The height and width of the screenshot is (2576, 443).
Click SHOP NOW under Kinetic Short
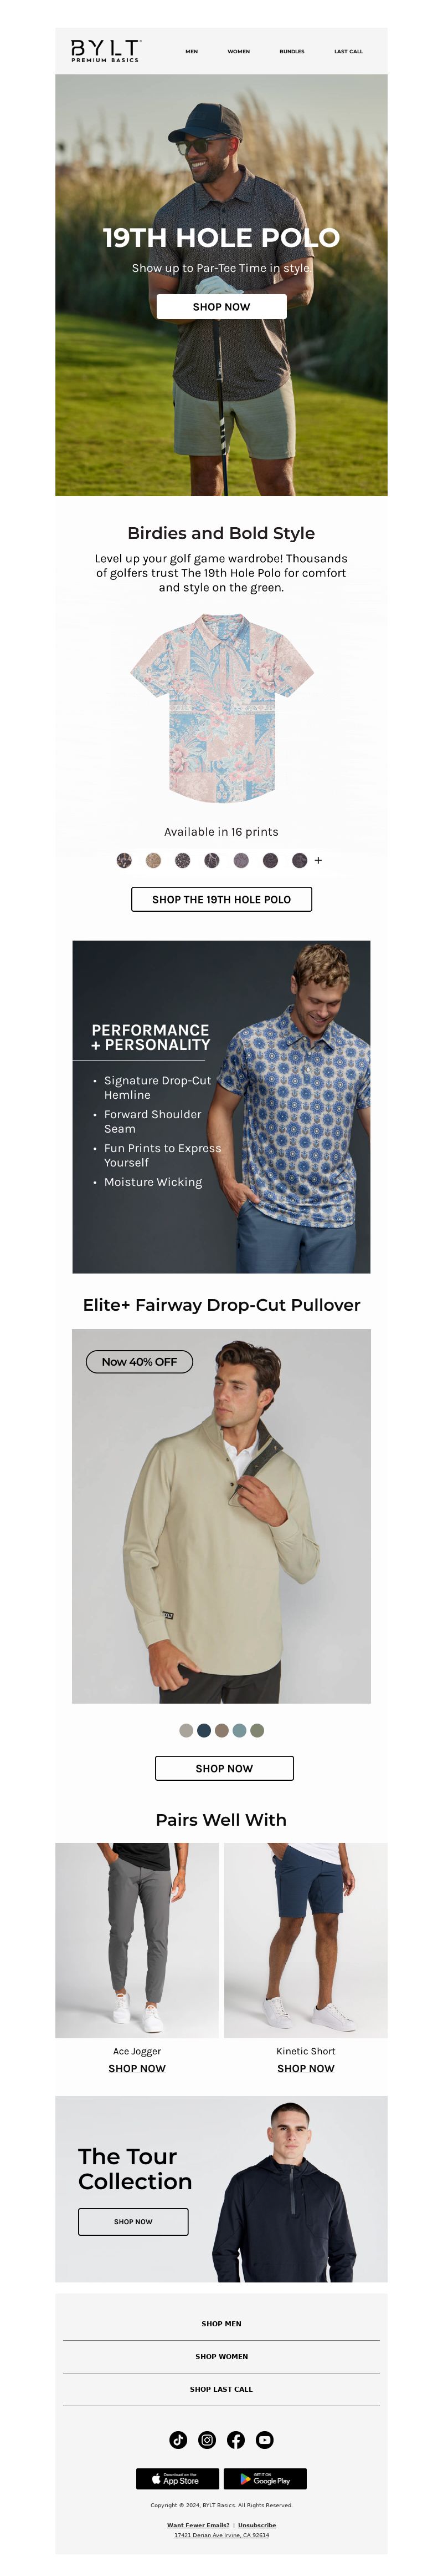(305, 2068)
